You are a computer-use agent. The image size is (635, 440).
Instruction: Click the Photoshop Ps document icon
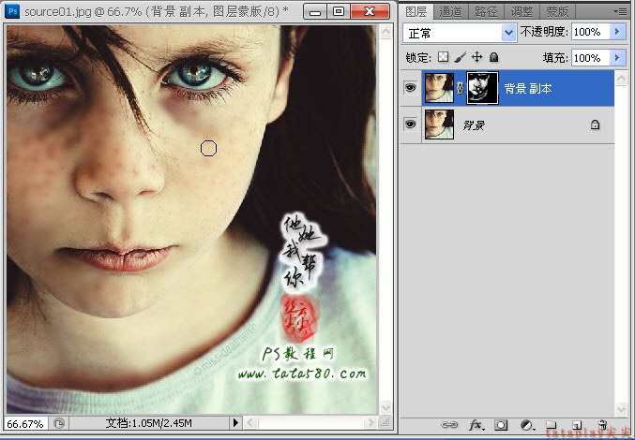point(12,11)
